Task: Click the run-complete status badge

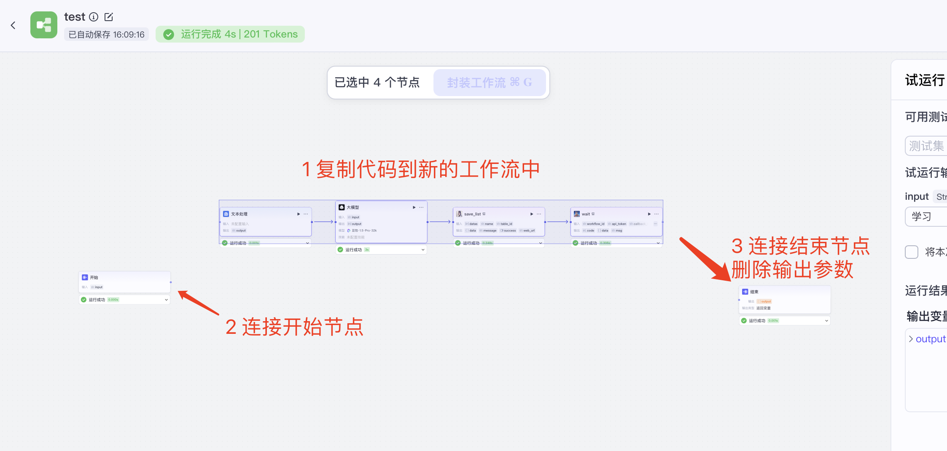Action: tap(230, 34)
